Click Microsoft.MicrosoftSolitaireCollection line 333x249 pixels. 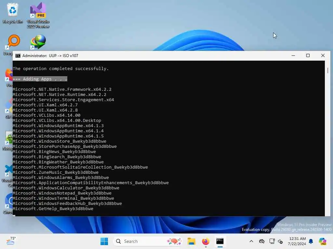point(80,167)
